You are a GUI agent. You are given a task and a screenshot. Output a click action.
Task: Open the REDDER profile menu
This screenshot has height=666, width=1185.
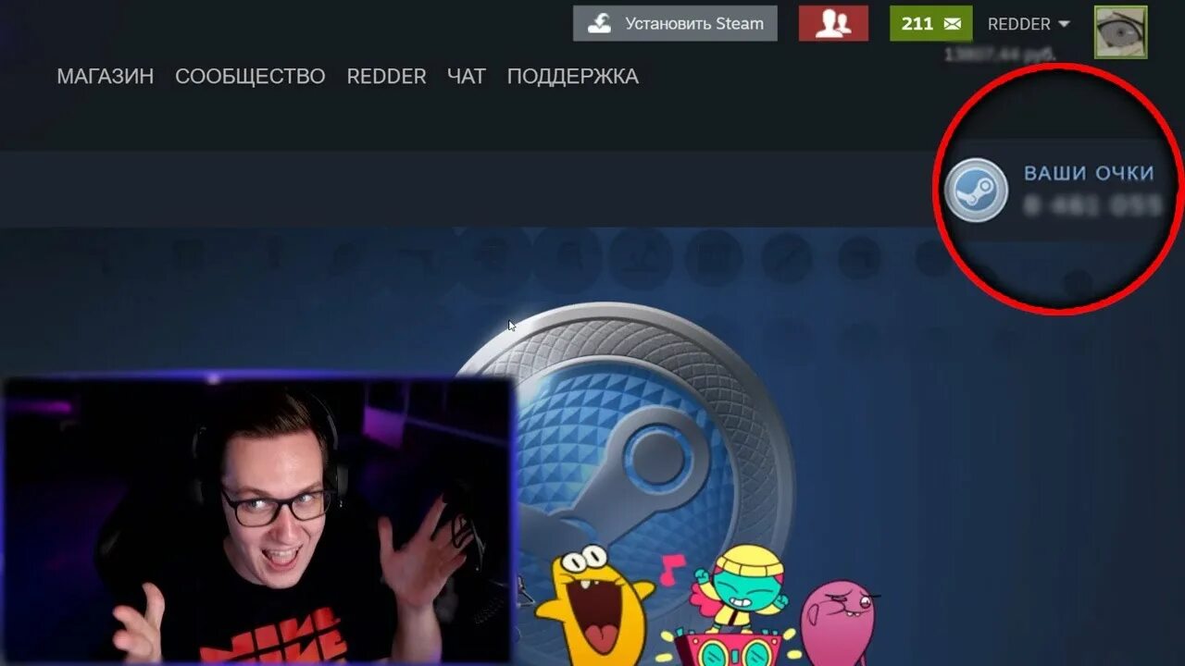[386, 77]
